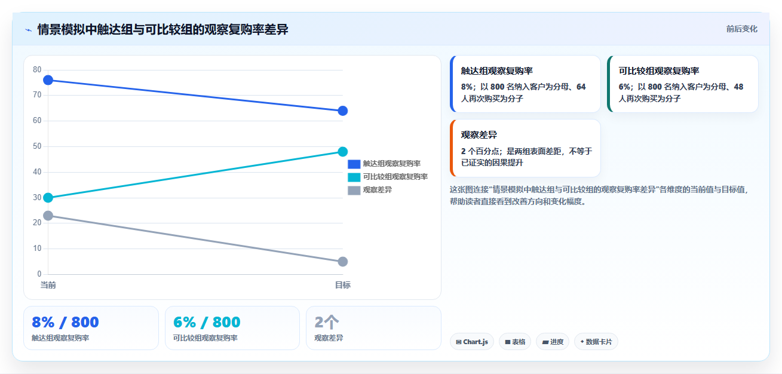Click the 前后变化 label in the header
Viewport: 782px width, 374px height.
pyautogui.click(x=741, y=29)
